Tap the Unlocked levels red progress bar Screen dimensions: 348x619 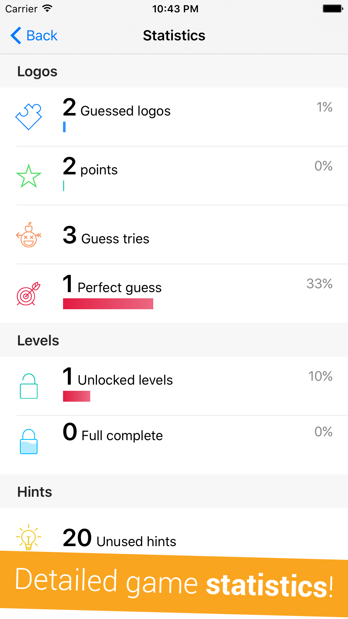click(x=76, y=396)
